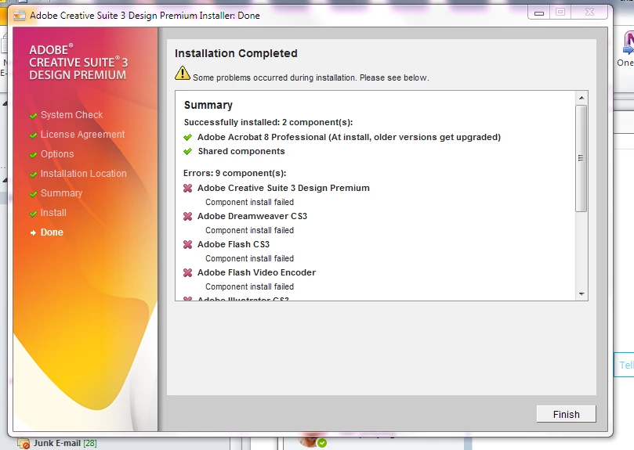This screenshot has height=450, width=634.
Task: Click 'Component install failed' under Flash Video Encoder
Action: tap(249, 286)
